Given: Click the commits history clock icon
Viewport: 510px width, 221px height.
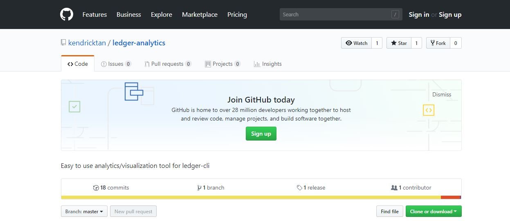Looking at the screenshot, I should tap(96, 188).
